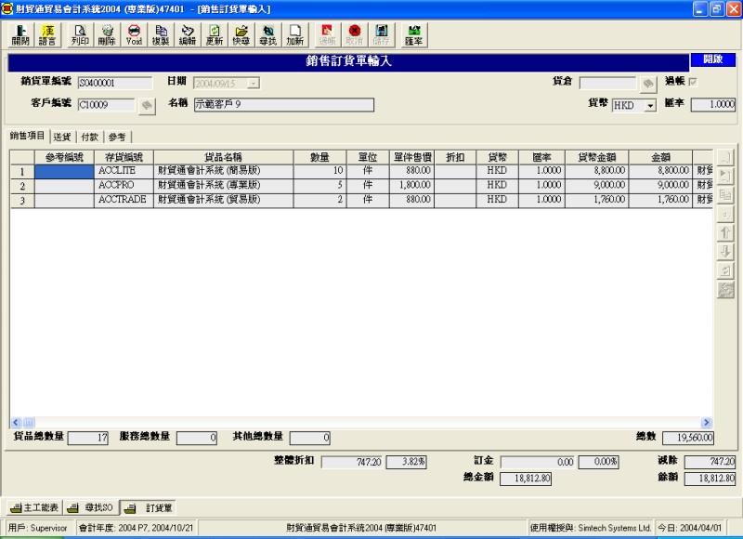Image resolution: width=743 pixels, height=539 pixels.
Task: Open the 日期 date dropdown
Action: click(x=254, y=84)
